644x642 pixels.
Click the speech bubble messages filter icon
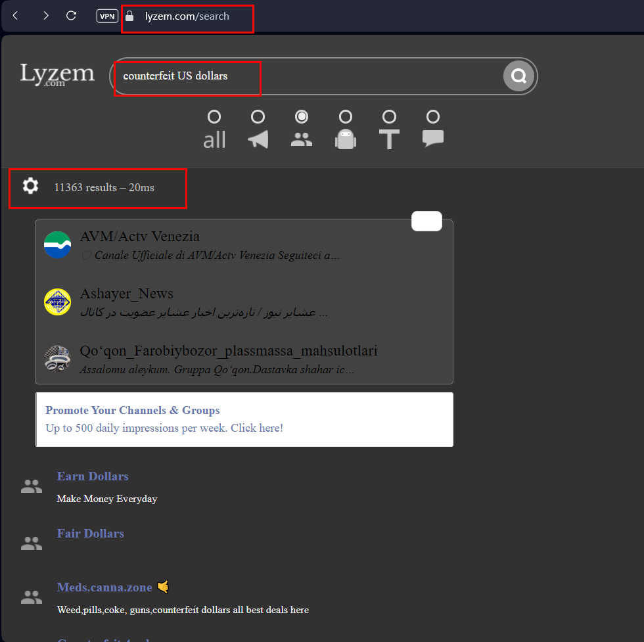click(433, 139)
